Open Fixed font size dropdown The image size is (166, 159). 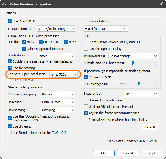click(106, 29)
